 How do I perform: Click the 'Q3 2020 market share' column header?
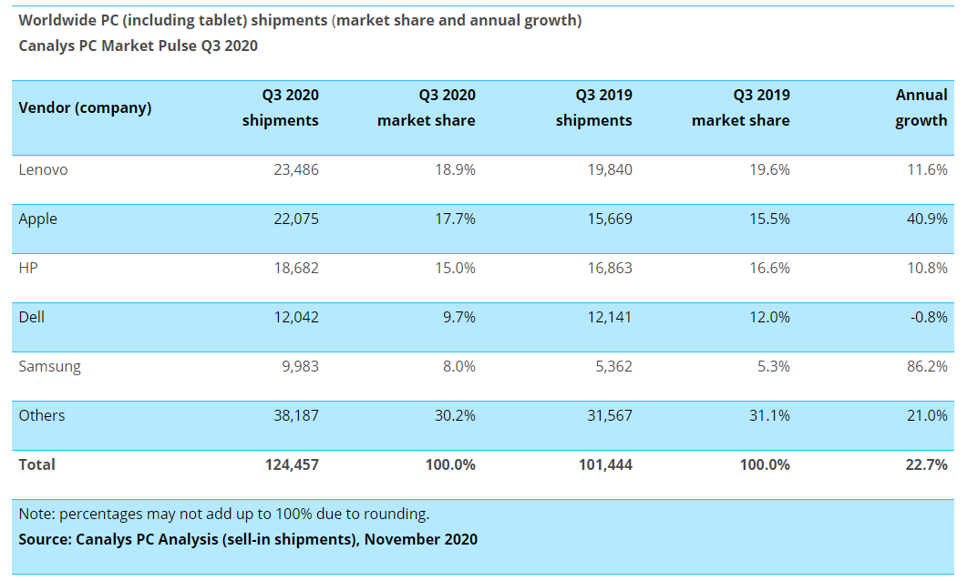pos(427,108)
